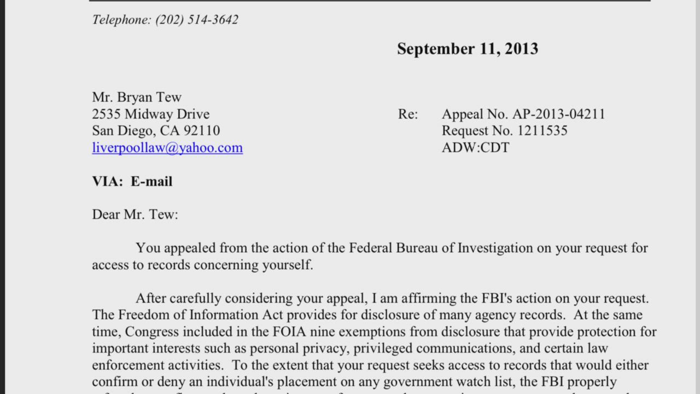
Task: Open the liverpoollaw@yahoo.com email link
Action: point(167,148)
